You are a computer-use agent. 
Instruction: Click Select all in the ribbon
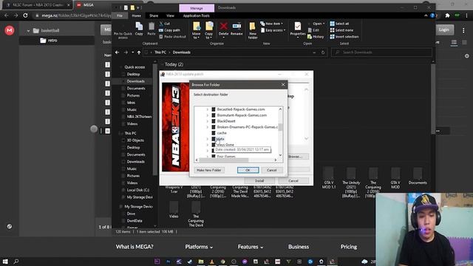339,24
